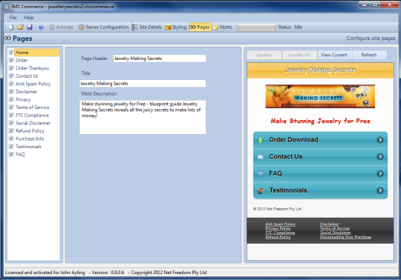The image size is (401, 280).
Task: Click the blue help icon in toolbar
Action: coord(41,27)
